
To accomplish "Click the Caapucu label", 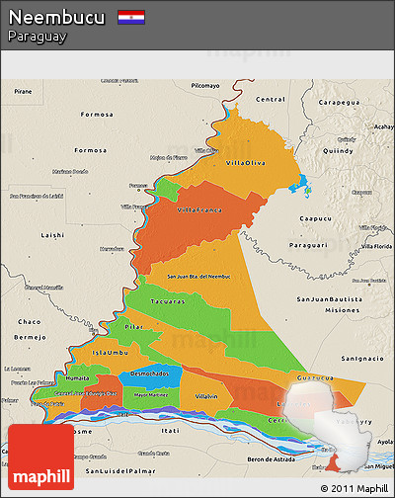I will (316, 218).
